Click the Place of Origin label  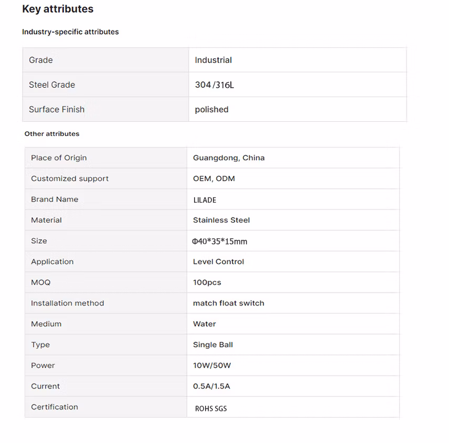click(59, 158)
